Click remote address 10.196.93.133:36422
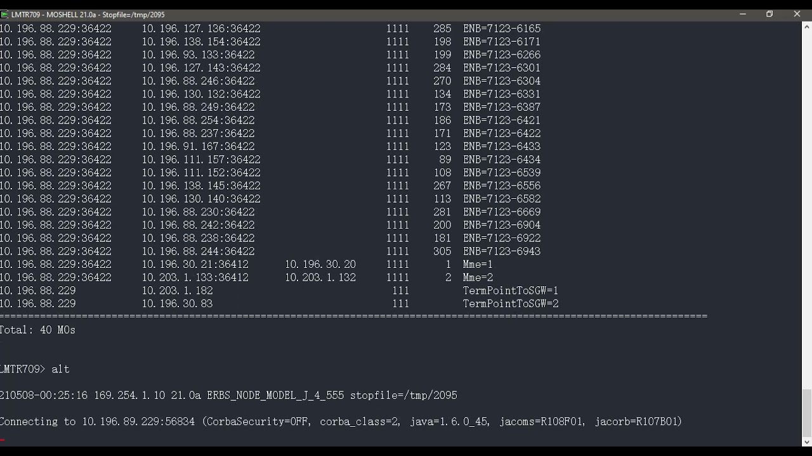 point(198,55)
